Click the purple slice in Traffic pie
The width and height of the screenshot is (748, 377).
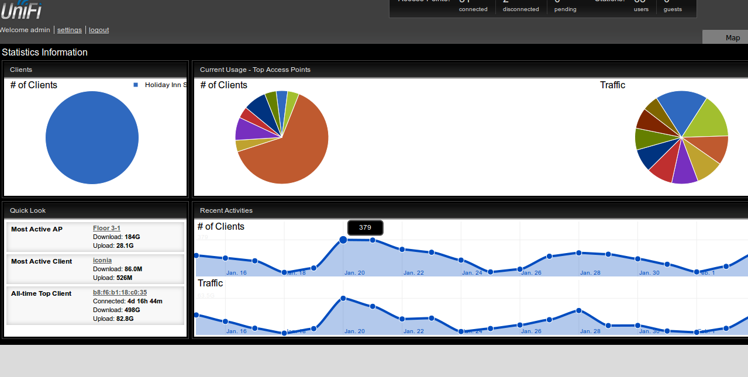tap(684, 171)
